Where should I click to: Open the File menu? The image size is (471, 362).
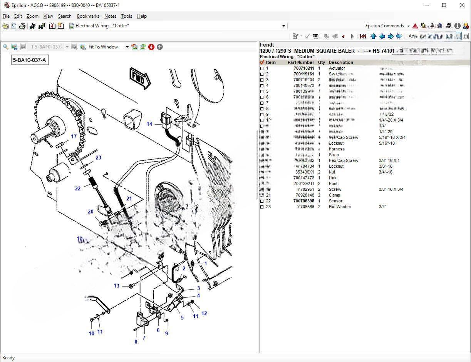click(6, 16)
